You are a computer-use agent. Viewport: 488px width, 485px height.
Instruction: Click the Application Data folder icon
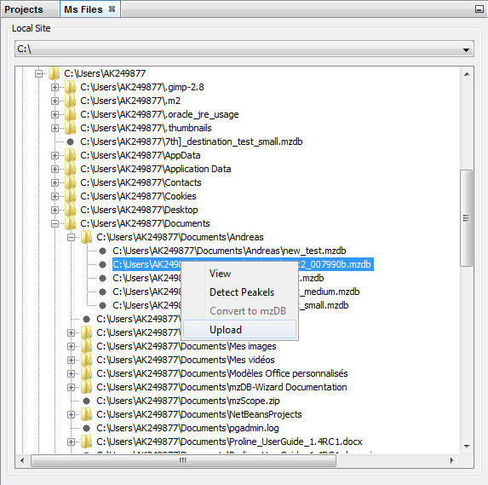70,169
